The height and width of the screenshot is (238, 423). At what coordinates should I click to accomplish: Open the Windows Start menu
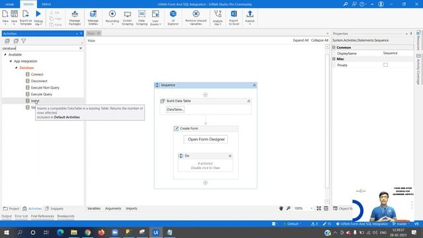(6, 232)
